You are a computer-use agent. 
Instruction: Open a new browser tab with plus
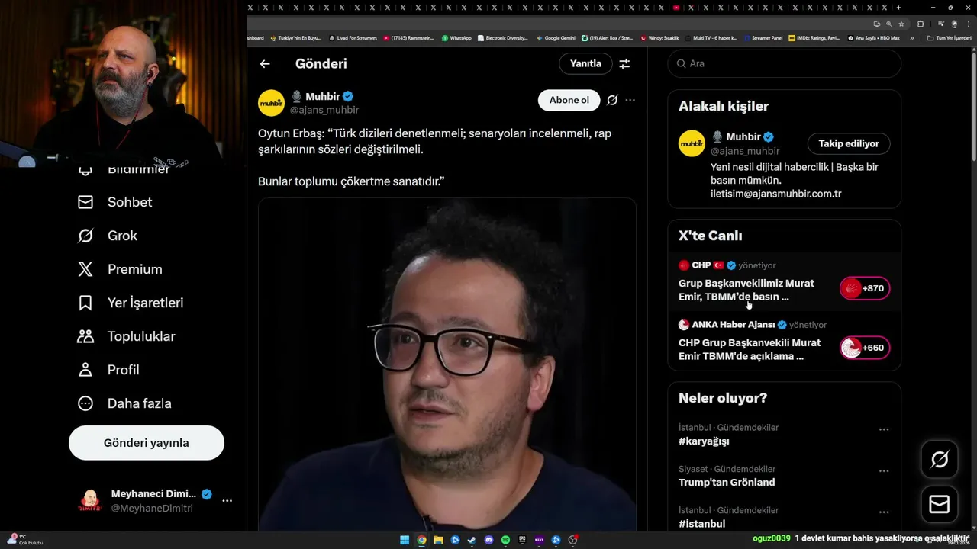pos(898,7)
